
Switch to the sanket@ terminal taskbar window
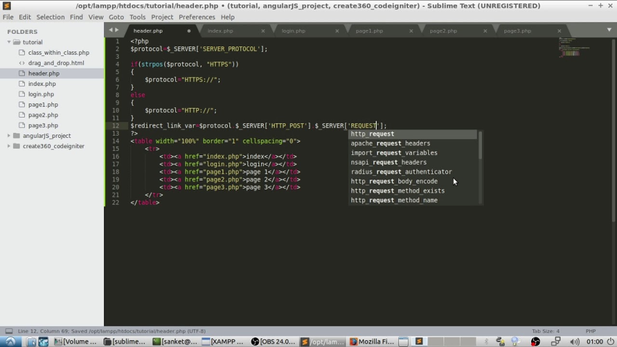pyautogui.click(x=175, y=342)
